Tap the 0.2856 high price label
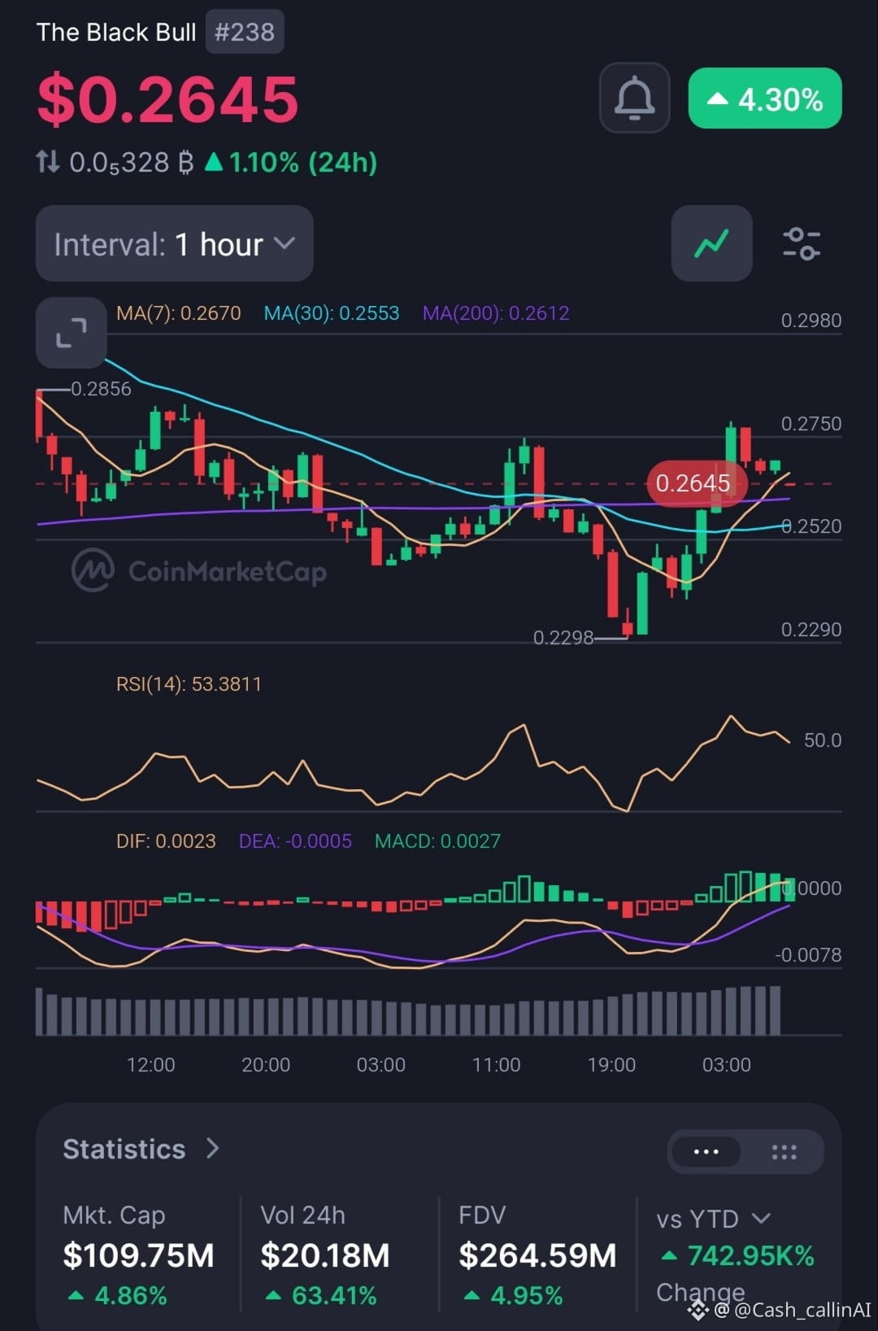Screen dimensions: 878x1331 pos(101,389)
